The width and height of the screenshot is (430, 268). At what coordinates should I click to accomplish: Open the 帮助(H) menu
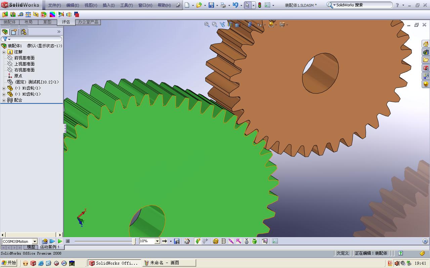164,5
